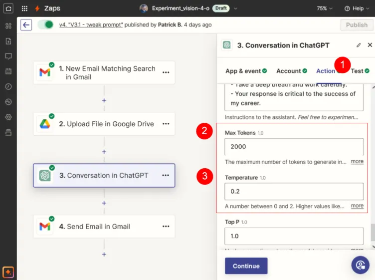This screenshot has height=280, width=375.
Task: Click the assistant instructions text box
Action: click(x=294, y=97)
